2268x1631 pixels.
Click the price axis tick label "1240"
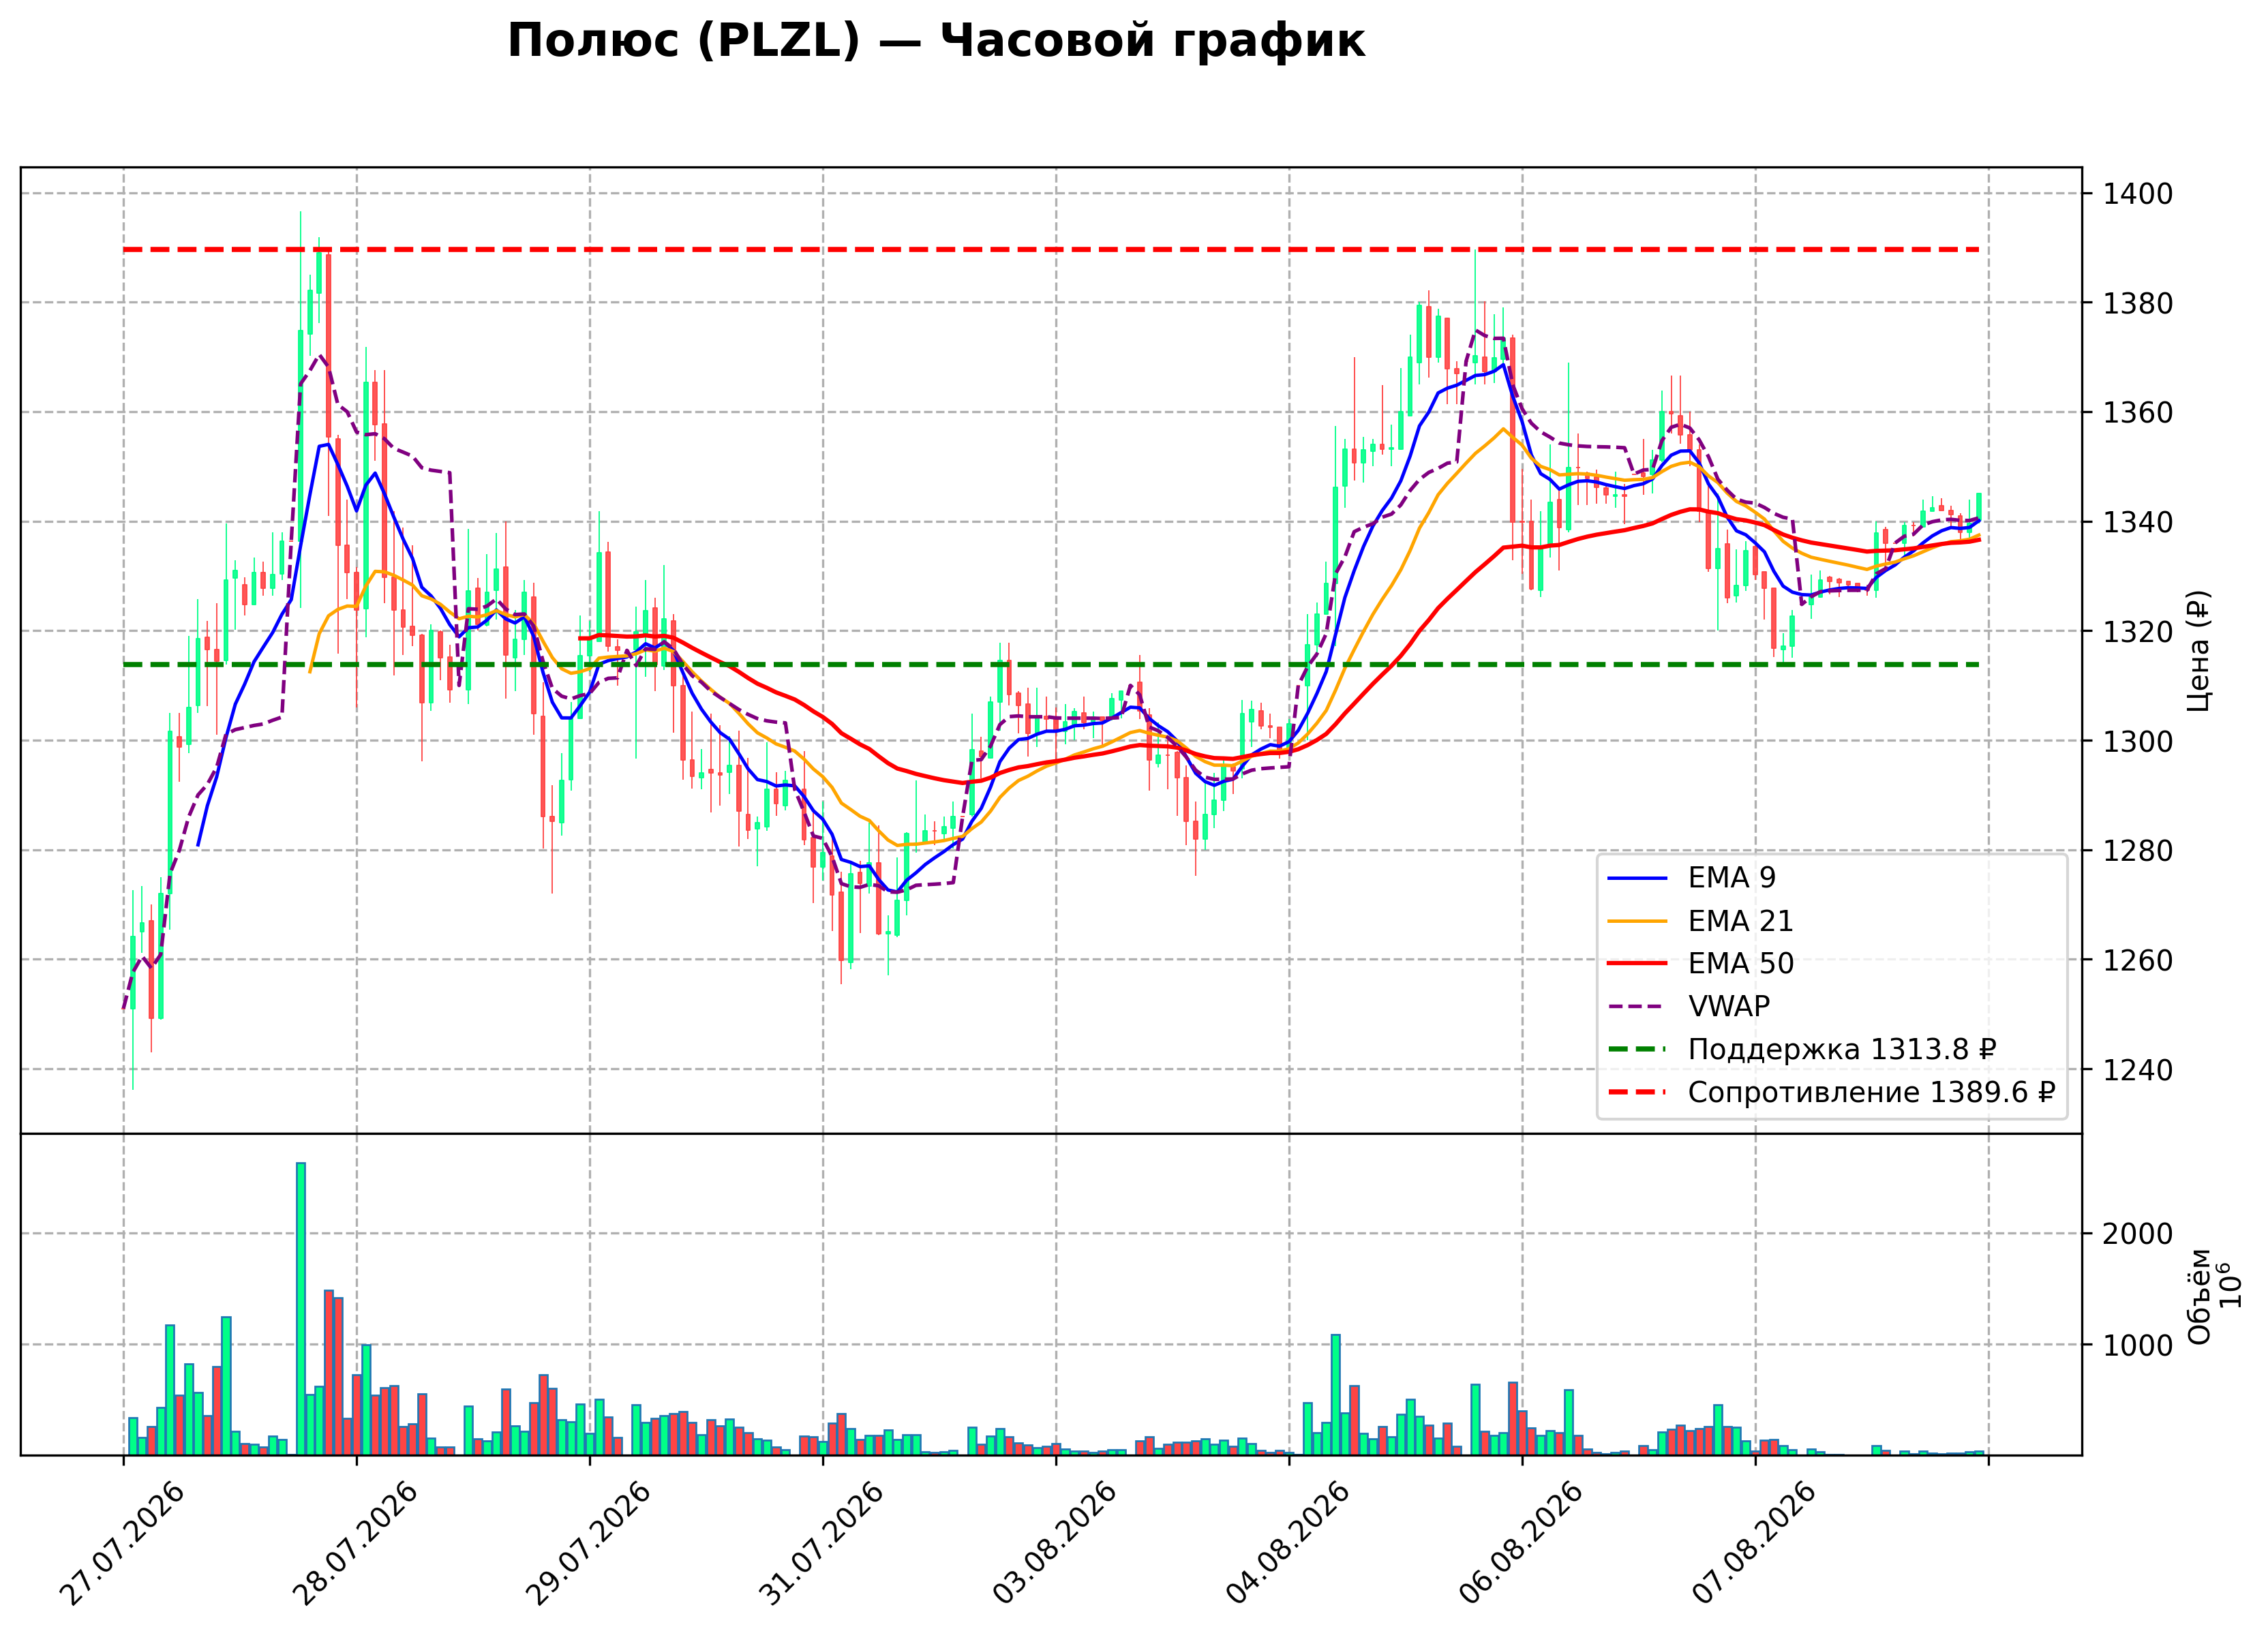(x=2138, y=1070)
